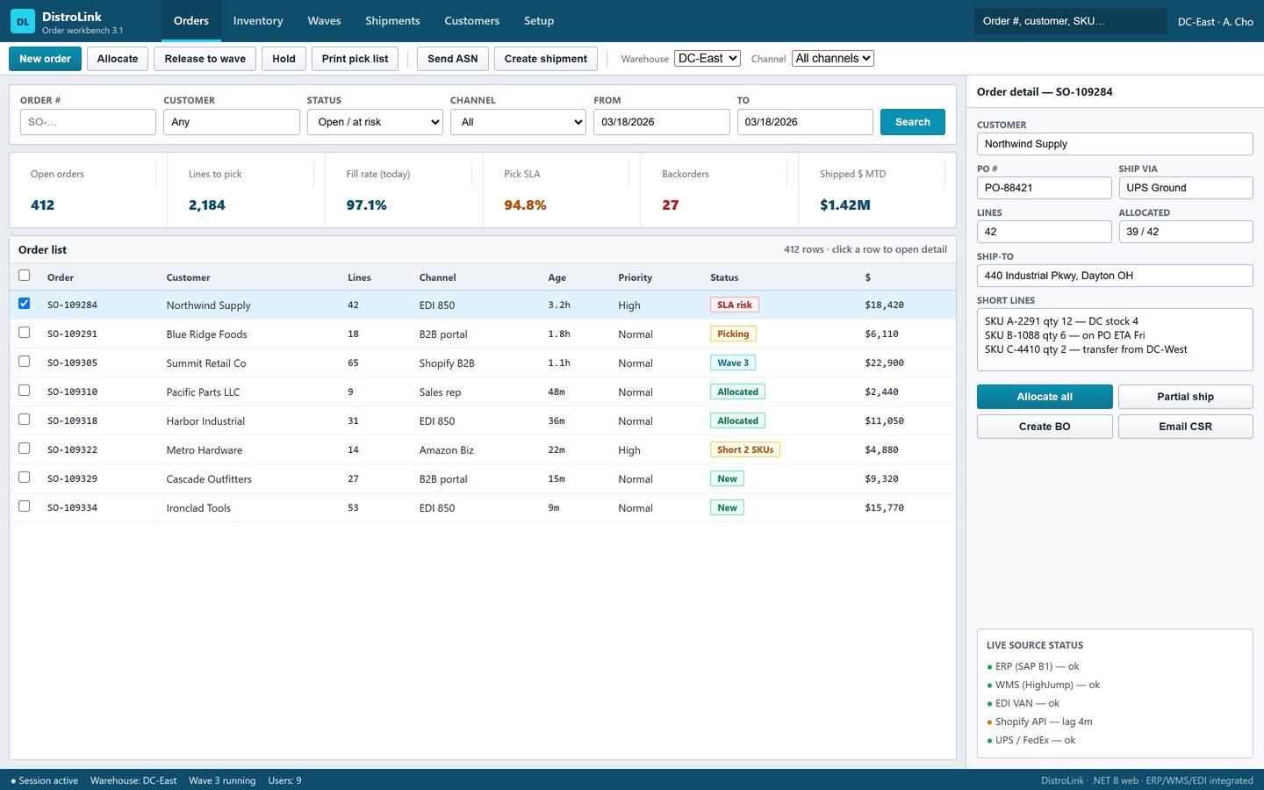Click the Order # filter field
The image size is (1264, 790).
click(88, 122)
